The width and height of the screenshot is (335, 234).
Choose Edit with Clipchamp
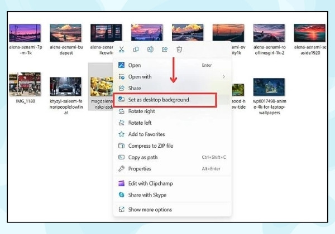coord(172,183)
